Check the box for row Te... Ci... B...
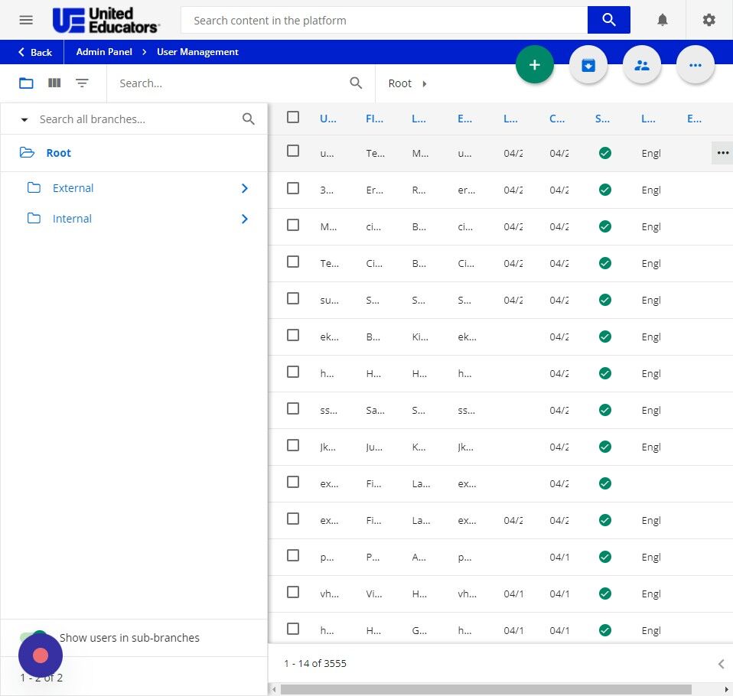This screenshot has width=733, height=696. coord(292,262)
